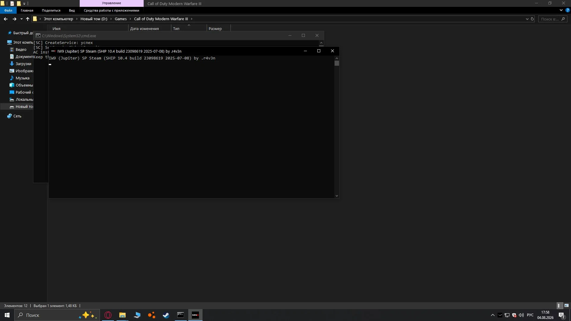Switch to cmd console taskbar icon
This screenshot has width=571, height=321.
click(x=181, y=315)
